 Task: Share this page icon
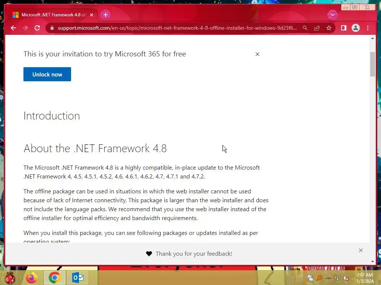[x=317, y=28]
